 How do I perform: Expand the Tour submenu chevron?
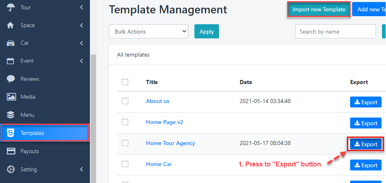click(81, 7)
